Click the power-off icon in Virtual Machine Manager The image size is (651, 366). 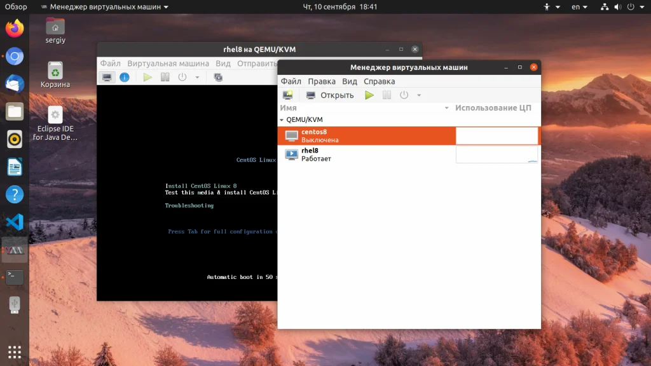click(404, 95)
